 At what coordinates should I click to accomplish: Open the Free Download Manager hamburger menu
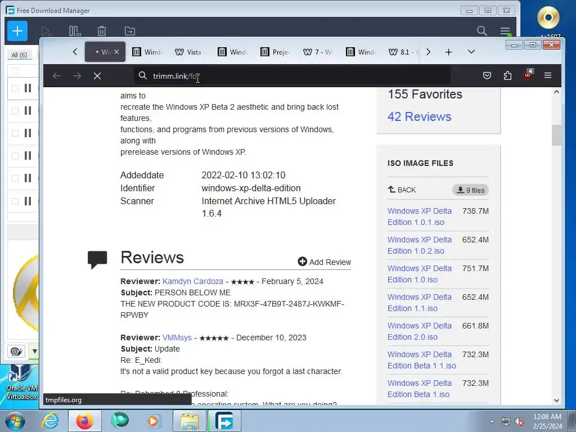[505, 31]
